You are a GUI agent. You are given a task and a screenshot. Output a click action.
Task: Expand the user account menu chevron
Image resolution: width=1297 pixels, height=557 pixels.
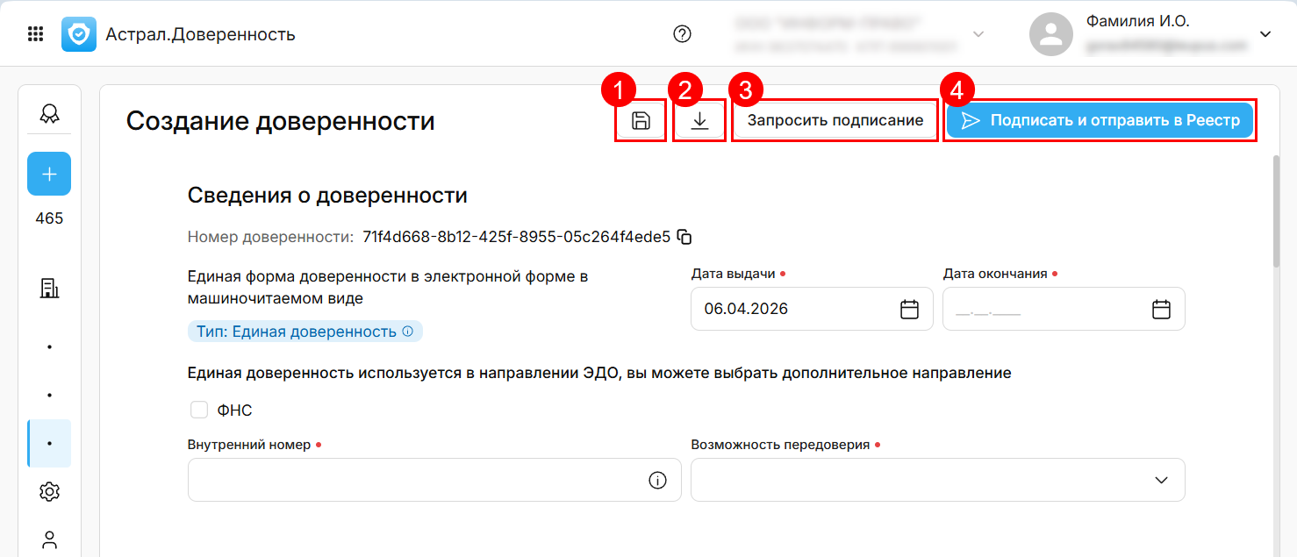click(1265, 34)
